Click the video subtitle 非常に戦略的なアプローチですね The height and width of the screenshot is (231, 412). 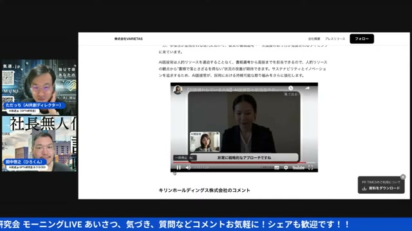click(x=244, y=158)
